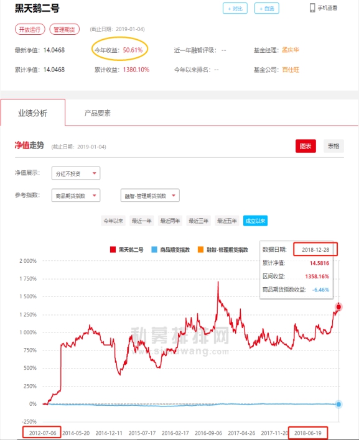Toggle the 商品期货指数 blue legend marker
This screenshot has width=359, height=440.
click(154, 250)
